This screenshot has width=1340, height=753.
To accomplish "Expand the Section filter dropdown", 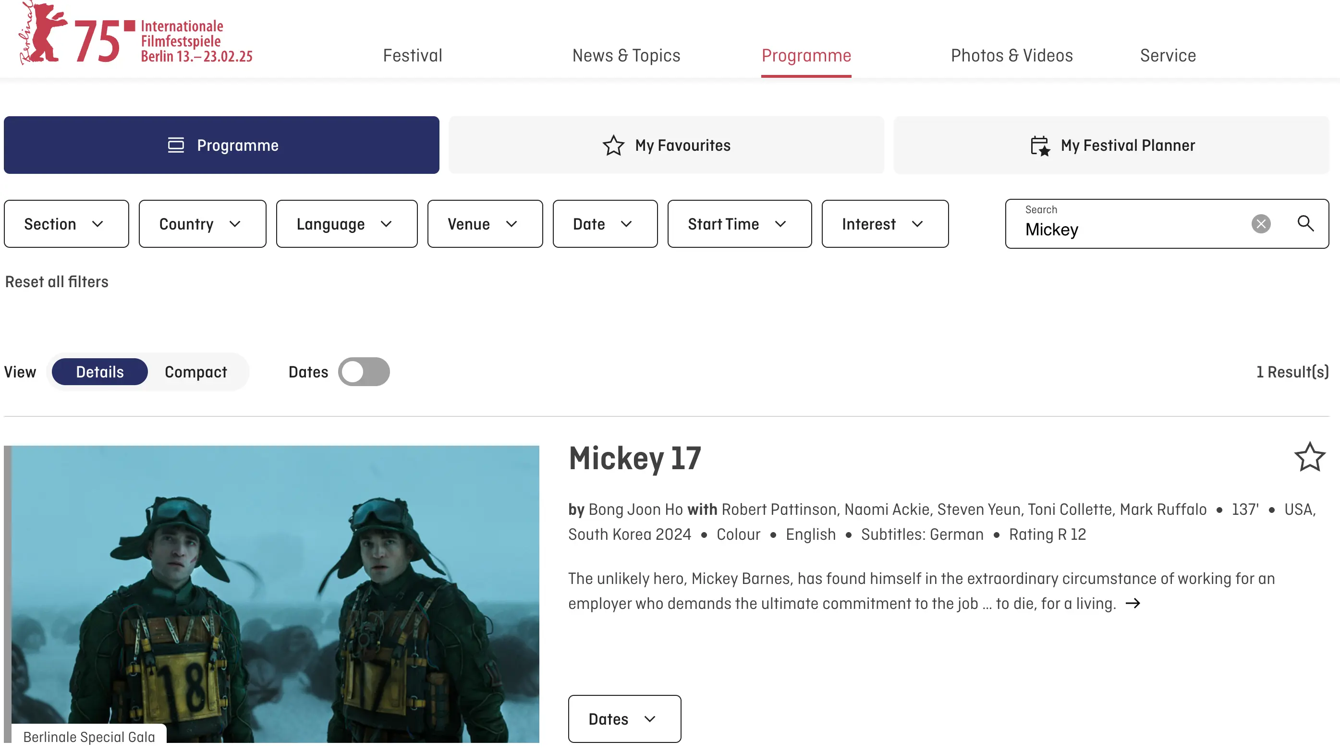I will click(x=66, y=224).
